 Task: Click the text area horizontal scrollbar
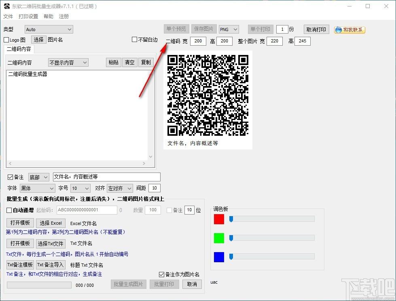(77, 164)
